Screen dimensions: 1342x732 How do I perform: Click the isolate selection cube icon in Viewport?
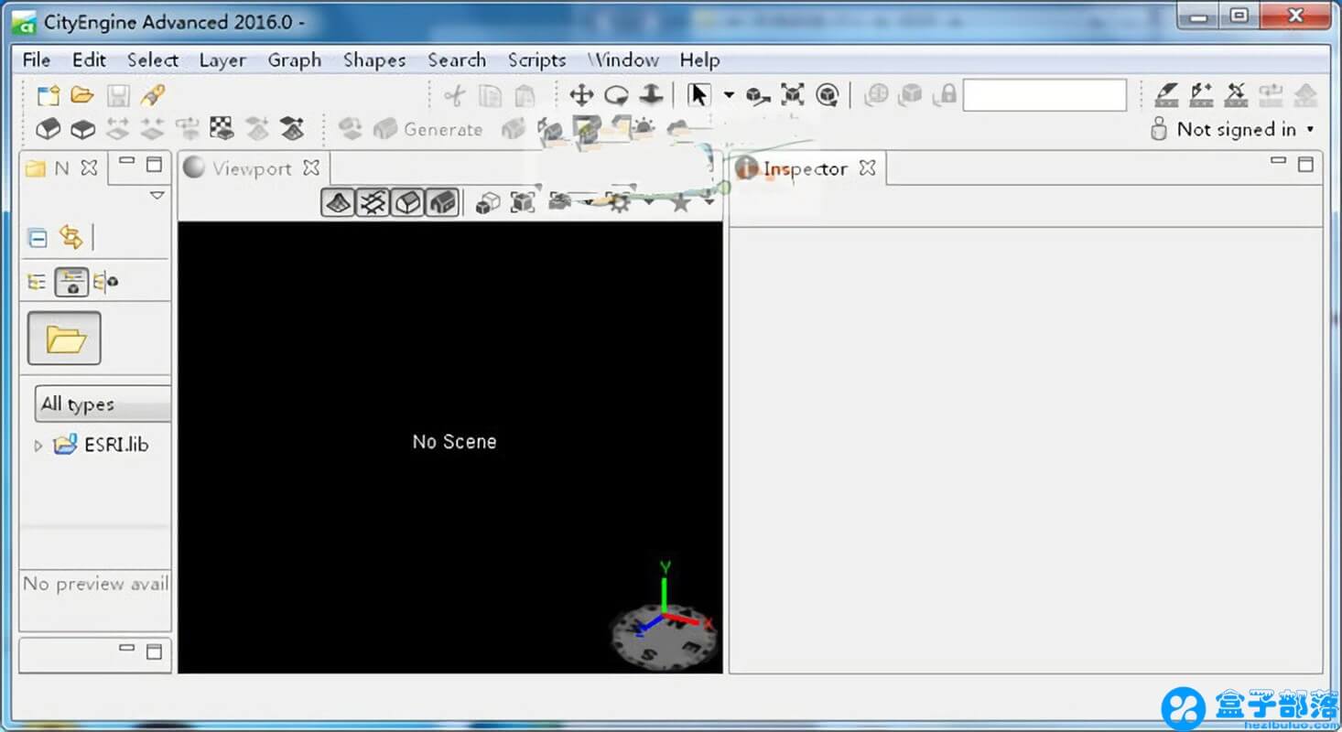point(488,202)
